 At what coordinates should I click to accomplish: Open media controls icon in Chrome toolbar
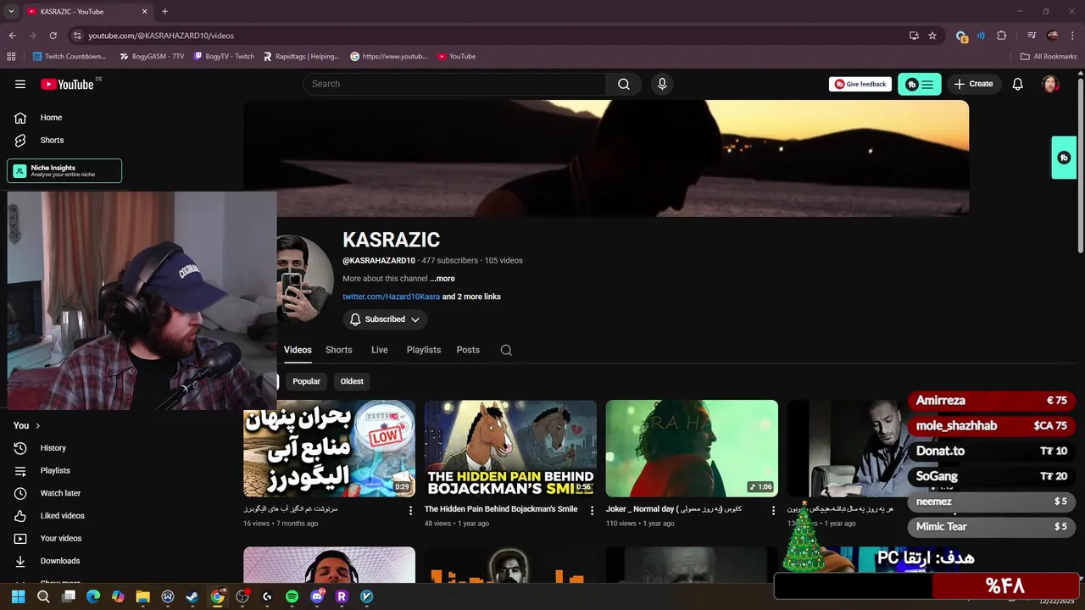tap(1032, 36)
